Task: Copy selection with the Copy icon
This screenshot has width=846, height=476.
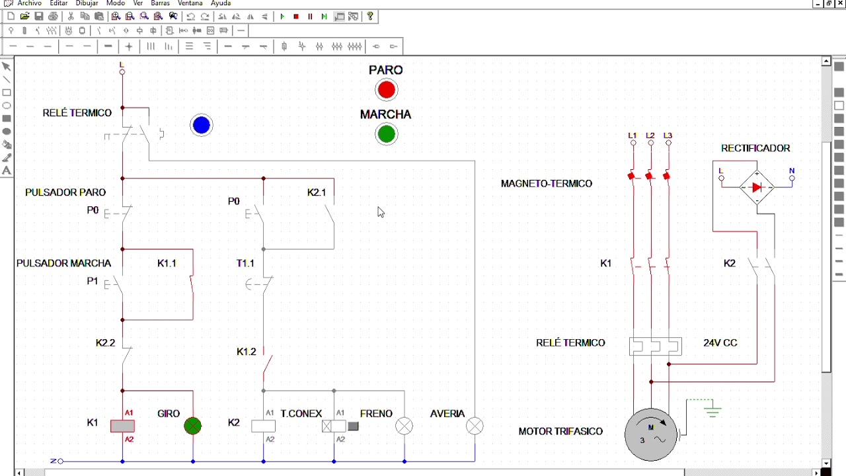Action: point(85,16)
